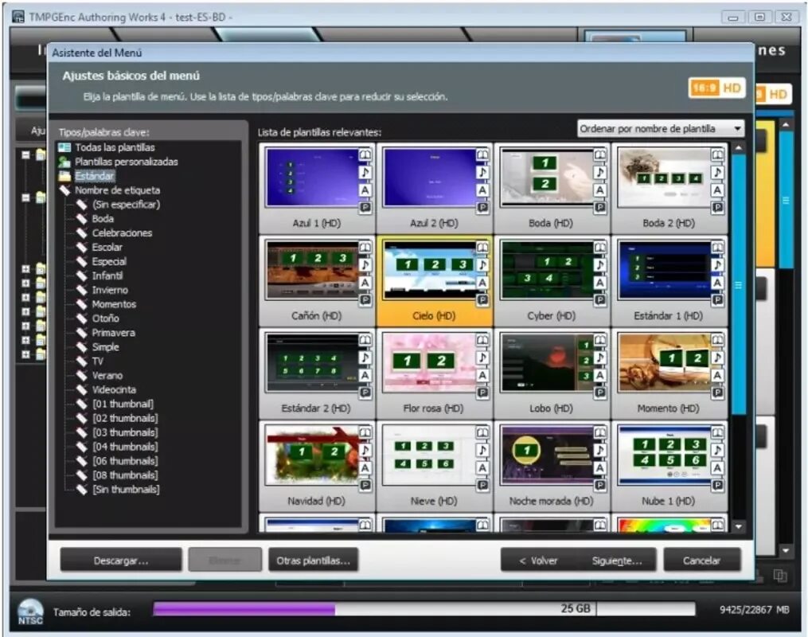The image size is (808, 637).
Task: Filter by Infantil tag
Action: (x=107, y=276)
